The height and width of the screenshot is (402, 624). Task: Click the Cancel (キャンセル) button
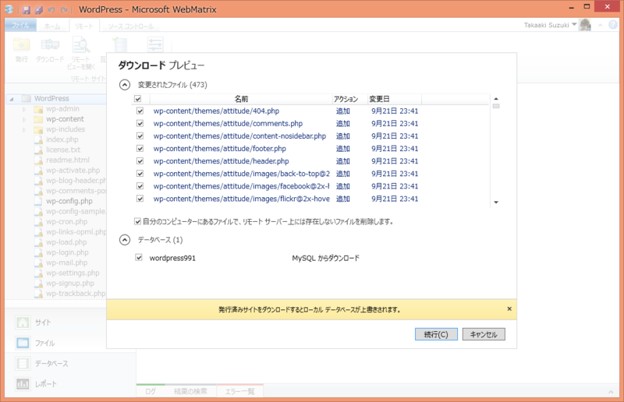[484, 334]
